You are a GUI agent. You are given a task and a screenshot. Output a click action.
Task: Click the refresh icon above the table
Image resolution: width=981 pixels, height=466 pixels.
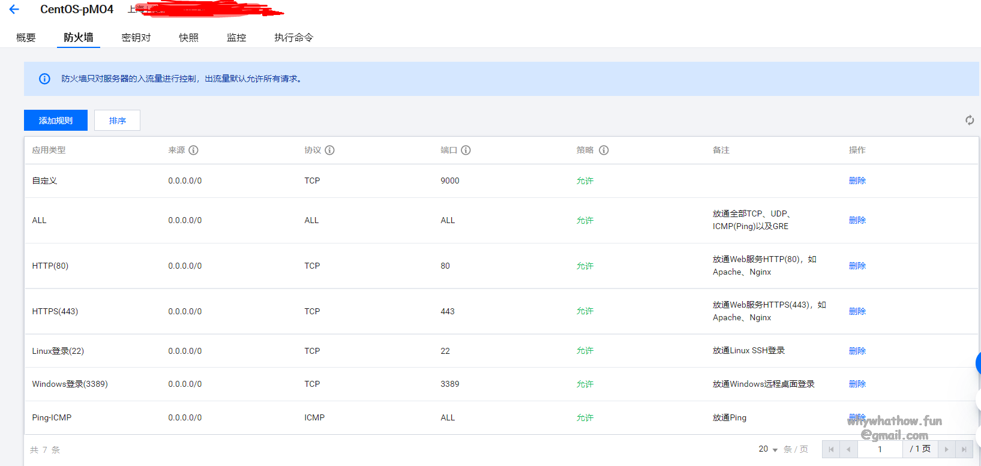(969, 120)
